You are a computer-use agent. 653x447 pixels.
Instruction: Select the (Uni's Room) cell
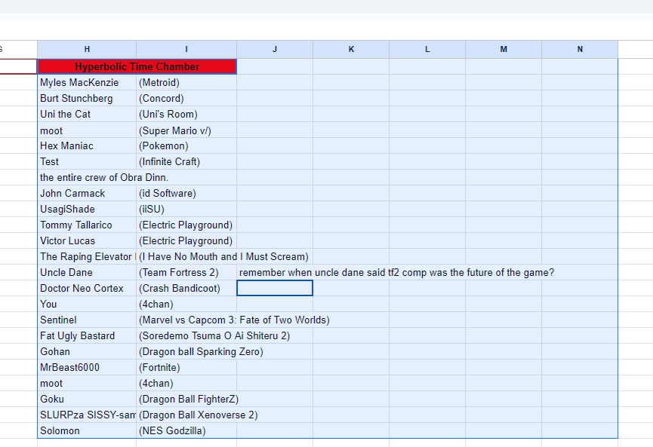pos(186,114)
